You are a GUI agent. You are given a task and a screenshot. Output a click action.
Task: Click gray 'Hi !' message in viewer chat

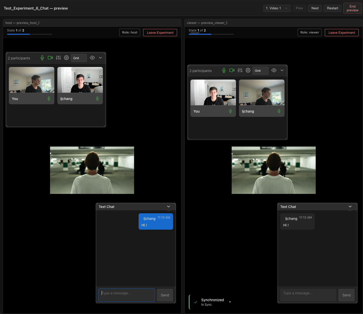point(297,222)
